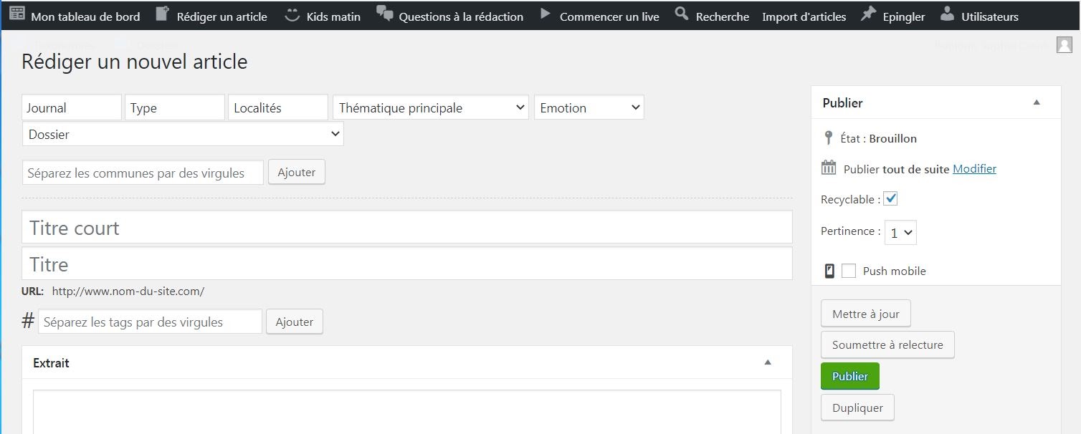This screenshot has height=434, width=1081.
Task: Click the smiley icon for Kids matin
Action: [292, 15]
